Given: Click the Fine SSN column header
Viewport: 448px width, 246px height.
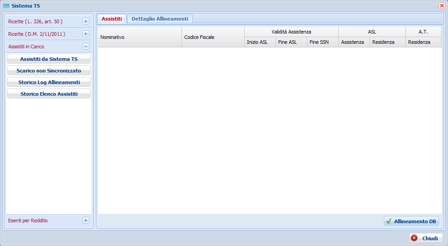Looking at the screenshot, I should (x=323, y=42).
